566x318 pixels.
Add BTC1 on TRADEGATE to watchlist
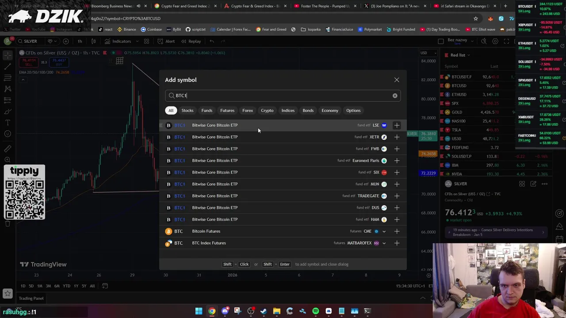[x=397, y=196]
